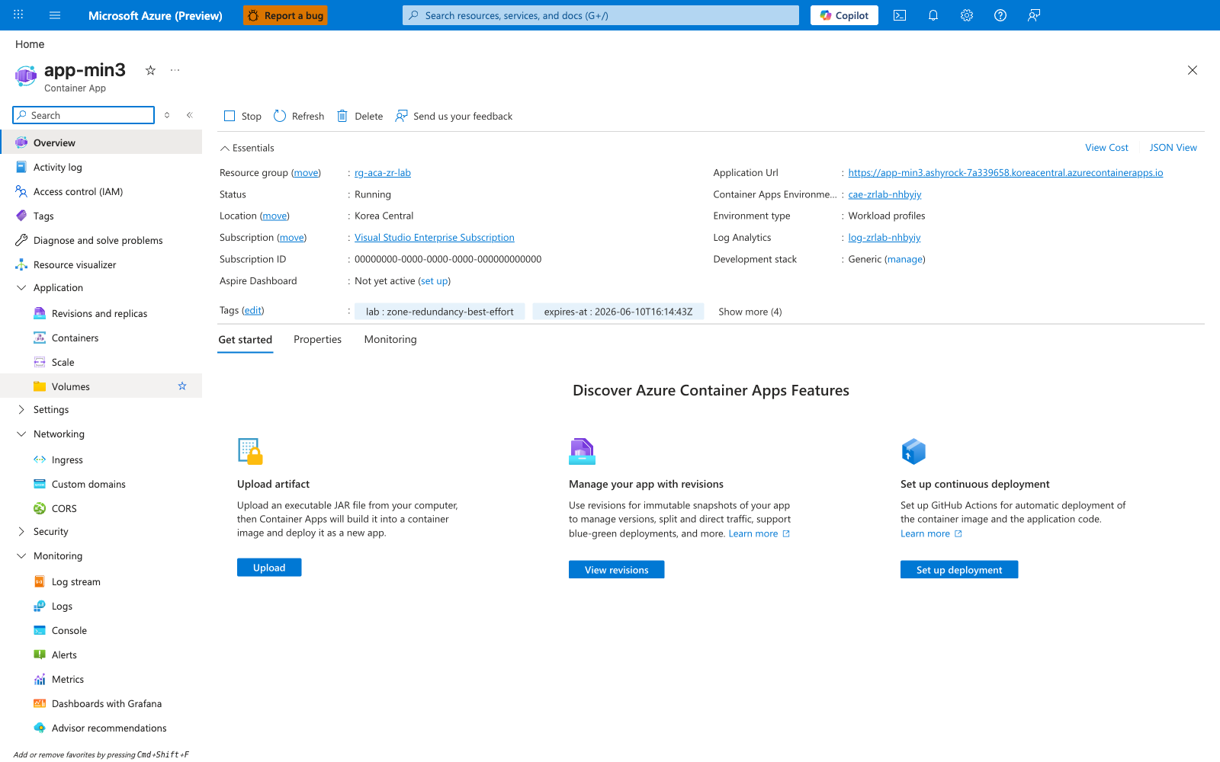
Task: Focus the sidebar Search box
Action: click(84, 115)
